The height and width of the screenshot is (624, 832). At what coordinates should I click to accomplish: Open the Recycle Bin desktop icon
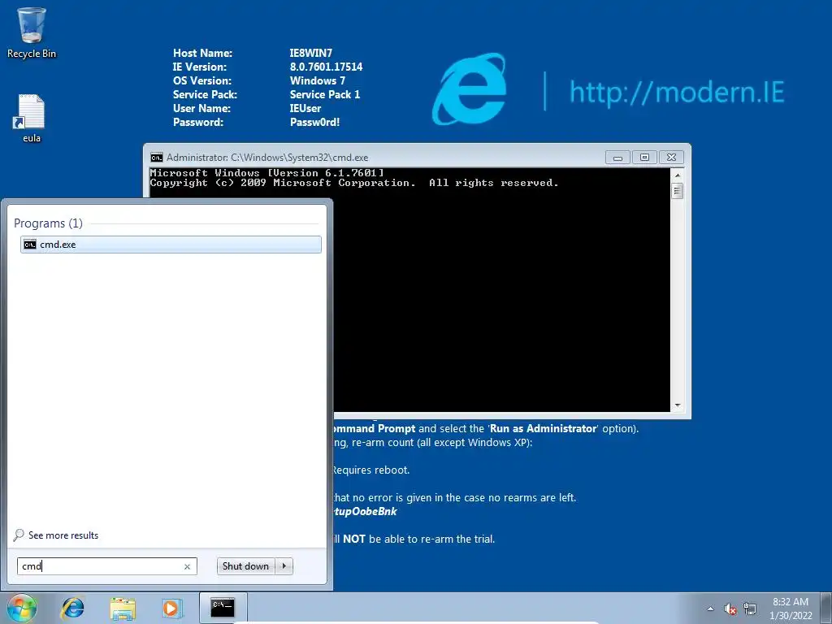pyautogui.click(x=32, y=32)
